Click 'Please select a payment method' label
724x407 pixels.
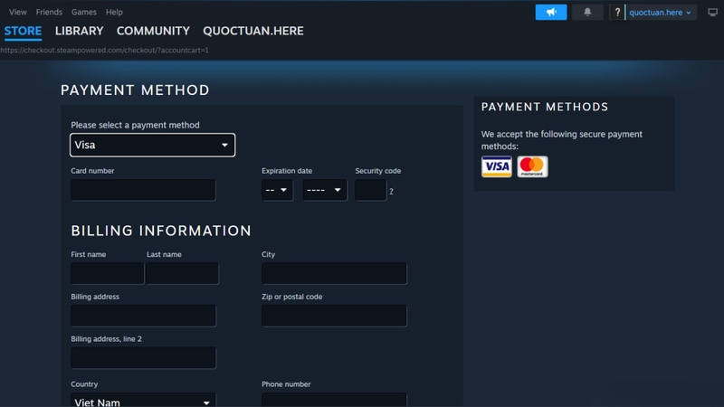(x=135, y=125)
